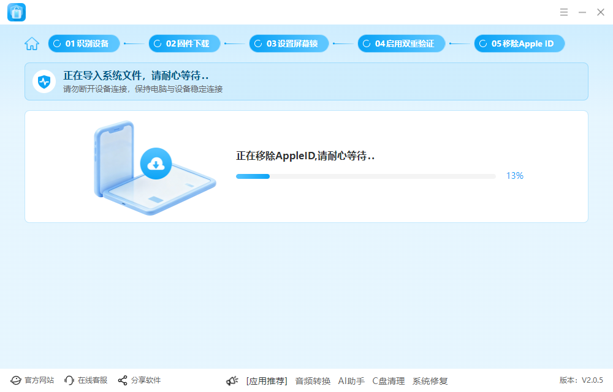Close the application window
This screenshot has width=613, height=392.
point(601,12)
